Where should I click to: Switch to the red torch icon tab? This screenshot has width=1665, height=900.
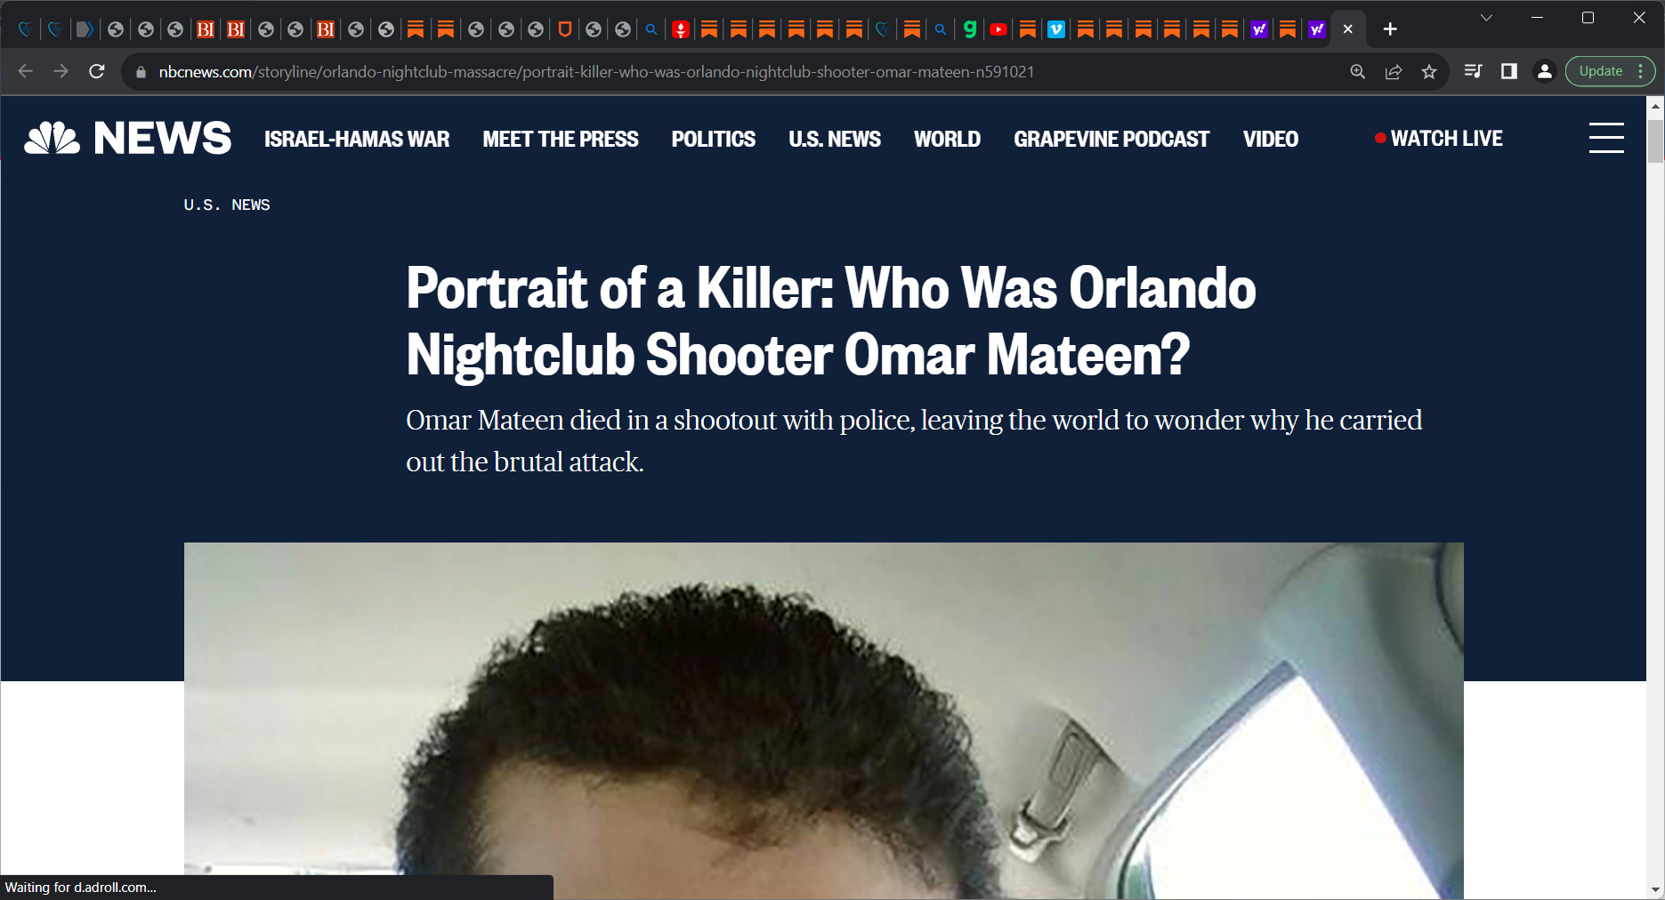click(x=681, y=29)
